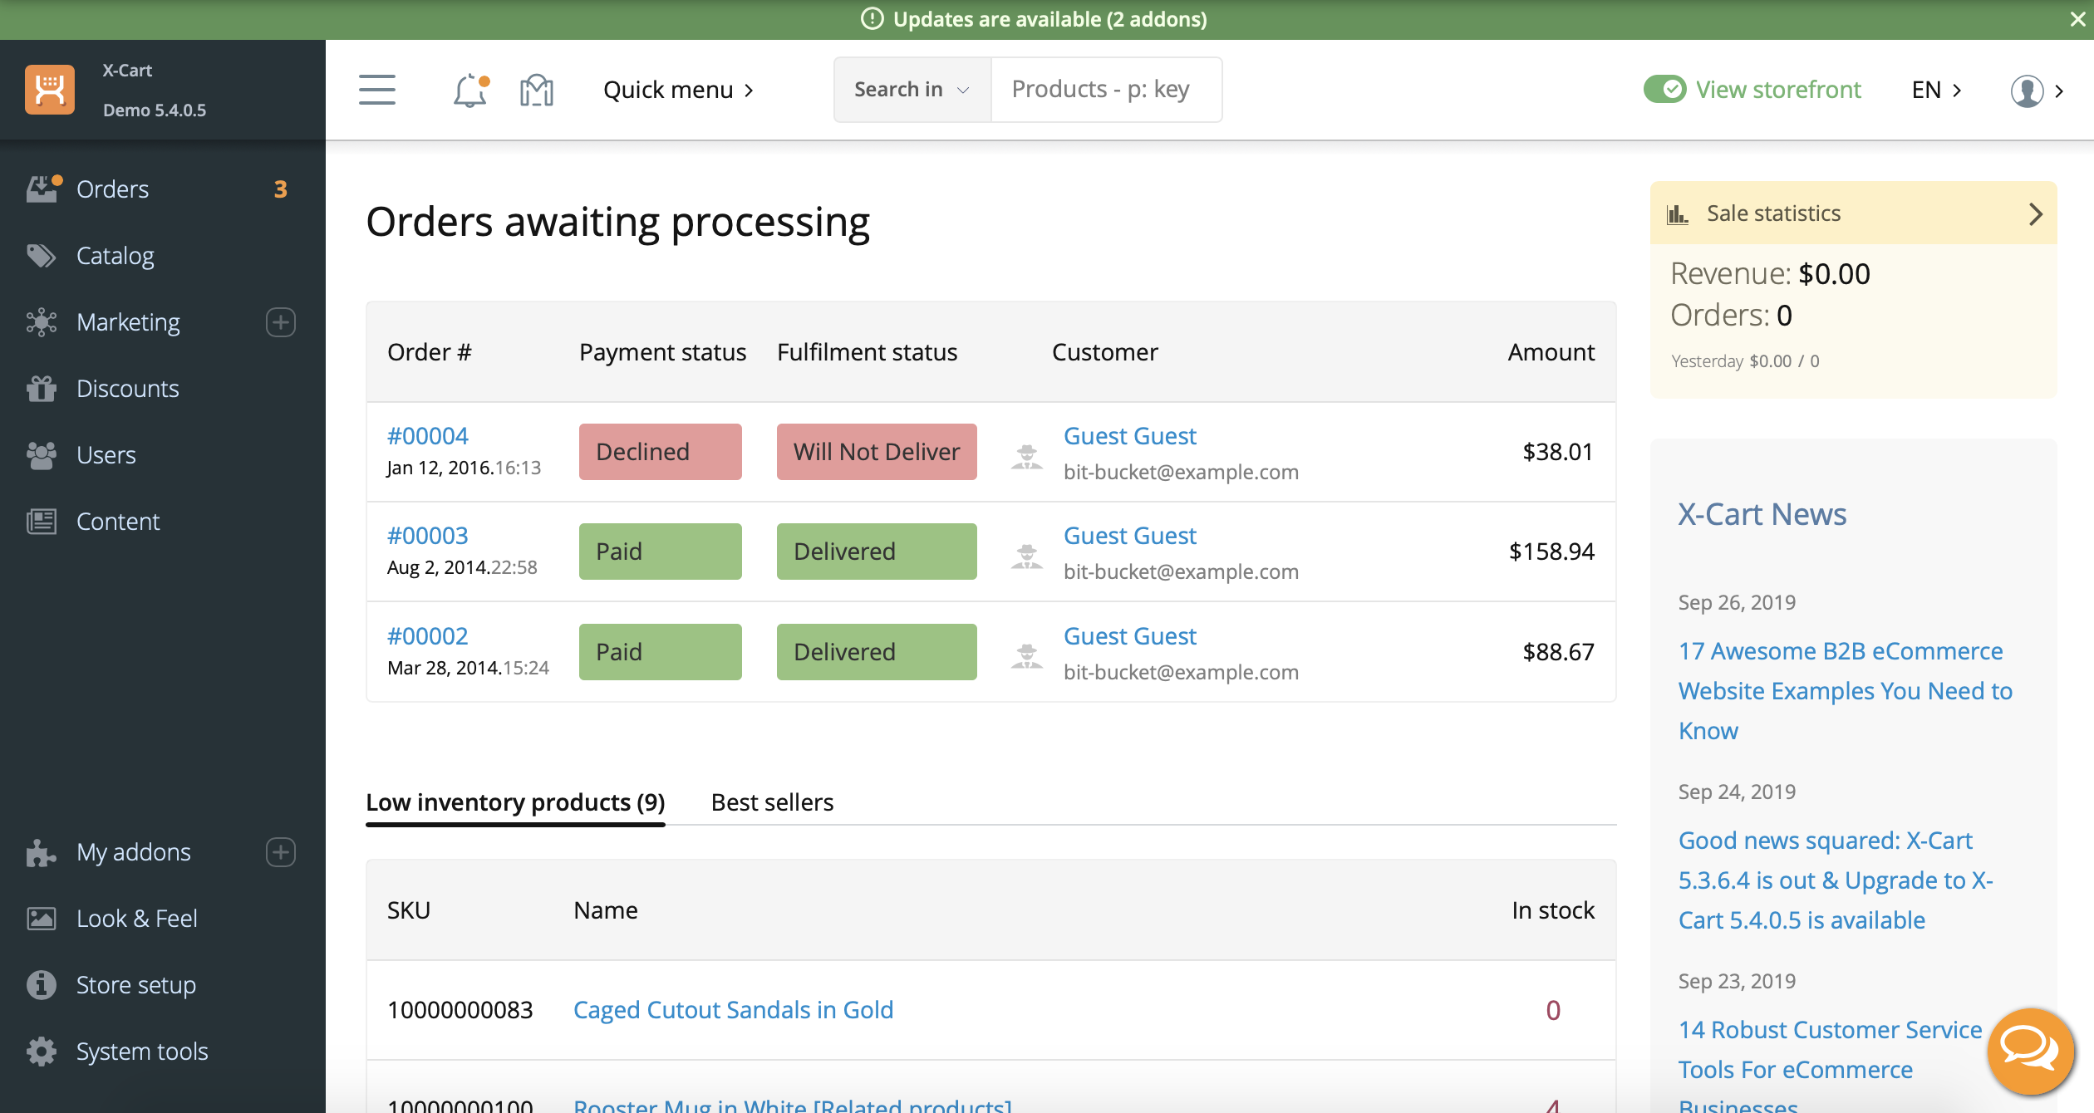Screen dimensions: 2094x1113
Task: Open Caged Cutout Sandals in Gold product
Action: (733, 1010)
